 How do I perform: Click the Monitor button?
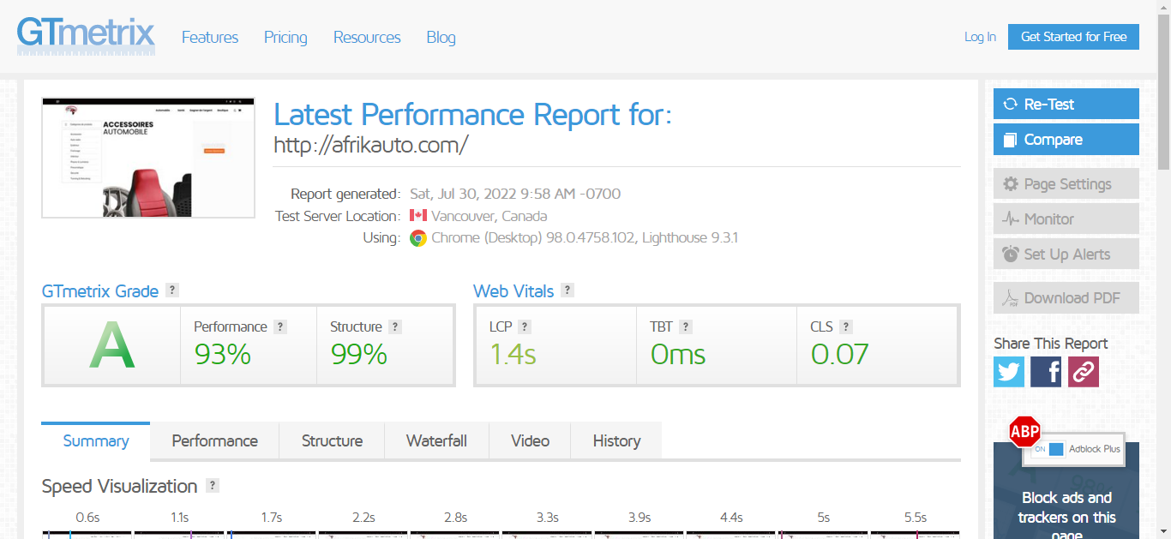1066,219
